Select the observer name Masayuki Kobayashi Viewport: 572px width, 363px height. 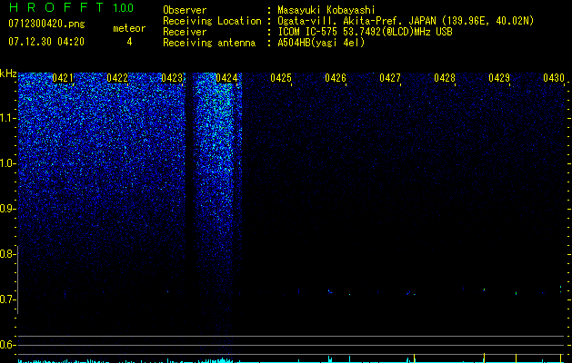tap(326, 10)
